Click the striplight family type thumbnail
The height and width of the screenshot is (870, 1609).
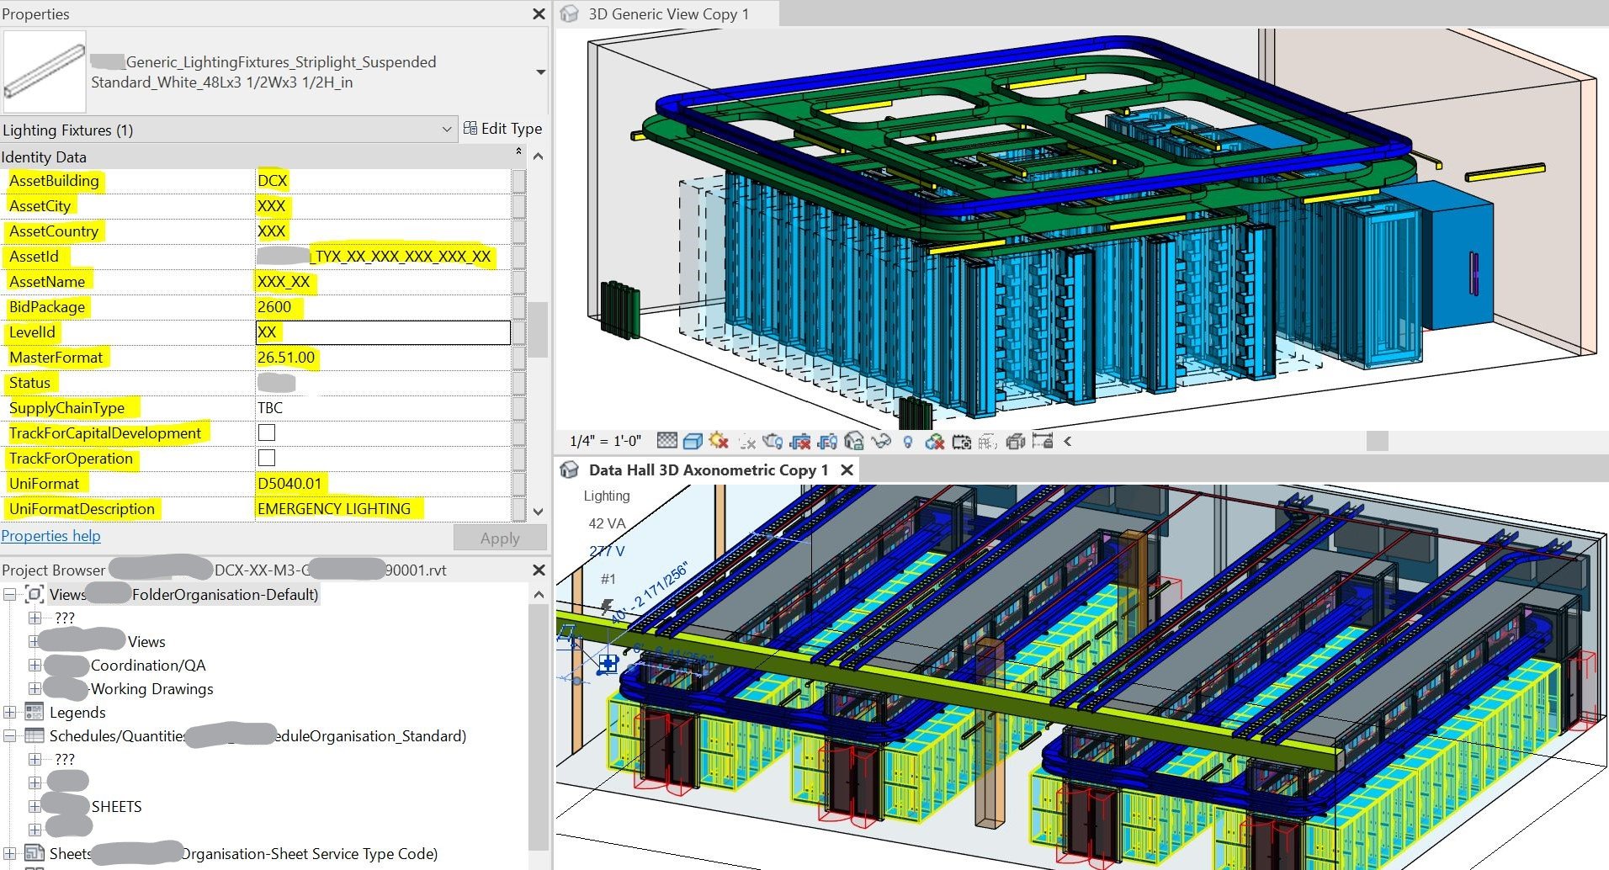pyautogui.click(x=45, y=72)
